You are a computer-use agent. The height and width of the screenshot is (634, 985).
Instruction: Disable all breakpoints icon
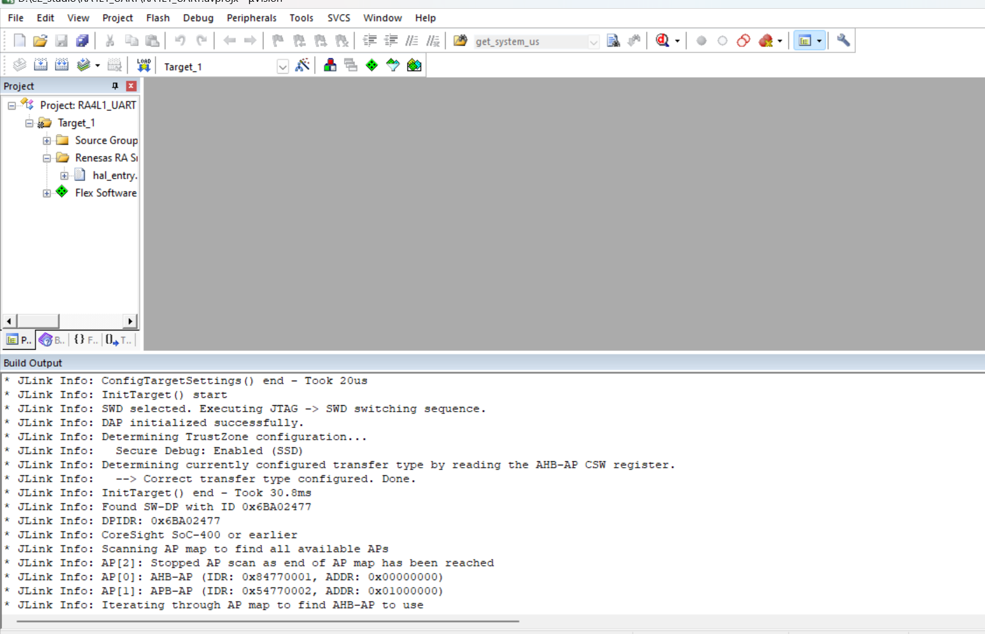[743, 41]
